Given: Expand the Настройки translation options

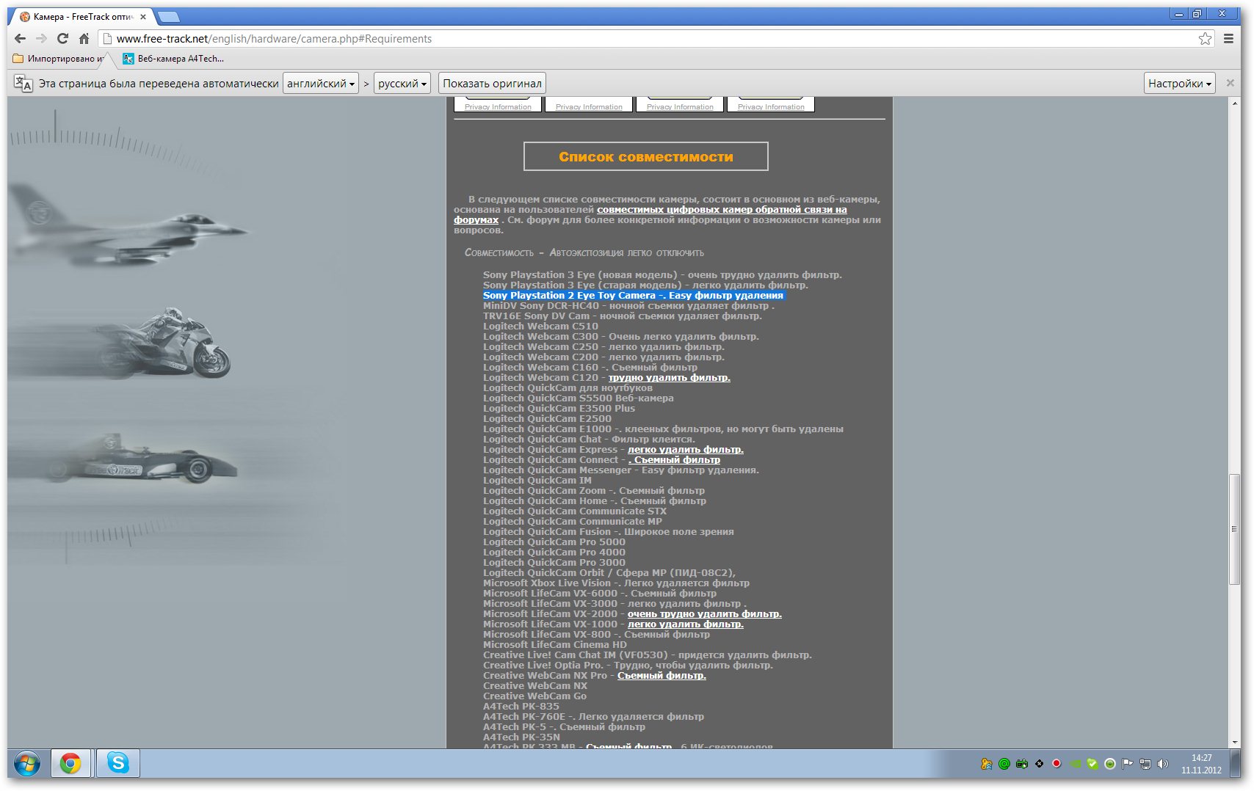Looking at the screenshot, I should click(x=1180, y=84).
